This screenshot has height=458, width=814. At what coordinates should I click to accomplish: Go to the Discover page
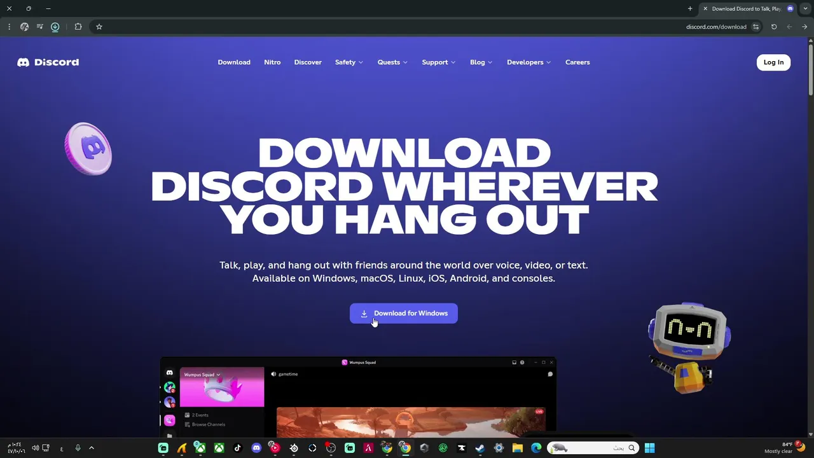pyautogui.click(x=308, y=62)
